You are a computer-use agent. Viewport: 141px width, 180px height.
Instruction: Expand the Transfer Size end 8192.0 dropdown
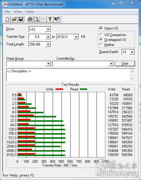(76, 37)
